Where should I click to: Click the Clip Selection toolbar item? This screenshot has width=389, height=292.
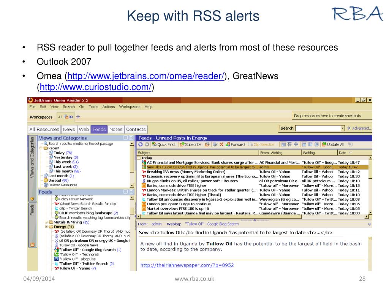coord(262,144)
